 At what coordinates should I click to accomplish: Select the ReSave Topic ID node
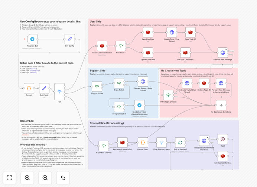tap(204, 83)
